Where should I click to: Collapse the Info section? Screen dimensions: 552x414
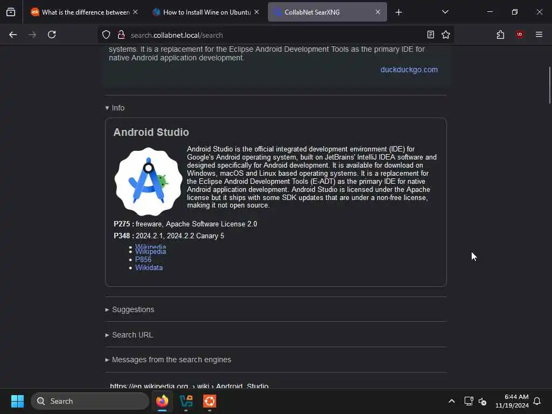[x=115, y=108]
